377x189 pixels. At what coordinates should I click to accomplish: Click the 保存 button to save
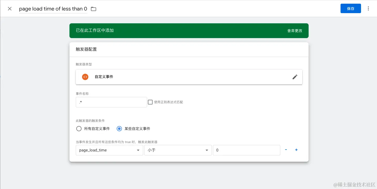click(351, 8)
